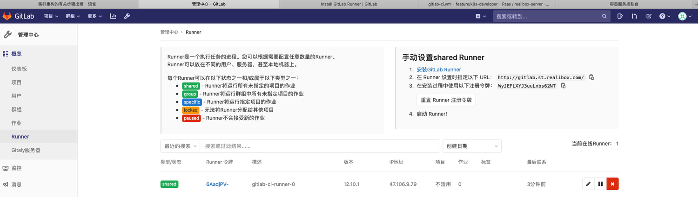The image size is (698, 197).
Task: Focus the 搜索或过滤结果 filter field
Action: [x=320, y=146]
